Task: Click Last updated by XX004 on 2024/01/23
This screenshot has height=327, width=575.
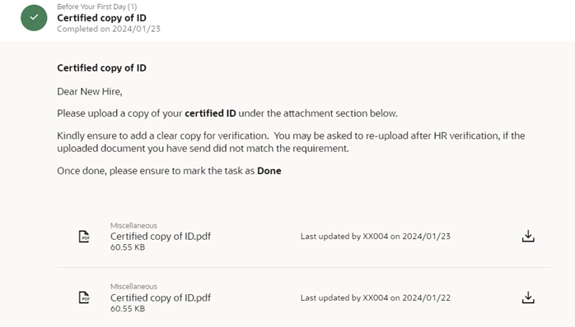Action: click(376, 237)
